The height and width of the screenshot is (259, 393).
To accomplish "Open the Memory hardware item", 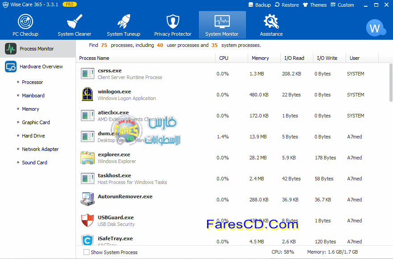I will pyautogui.click(x=30, y=109).
